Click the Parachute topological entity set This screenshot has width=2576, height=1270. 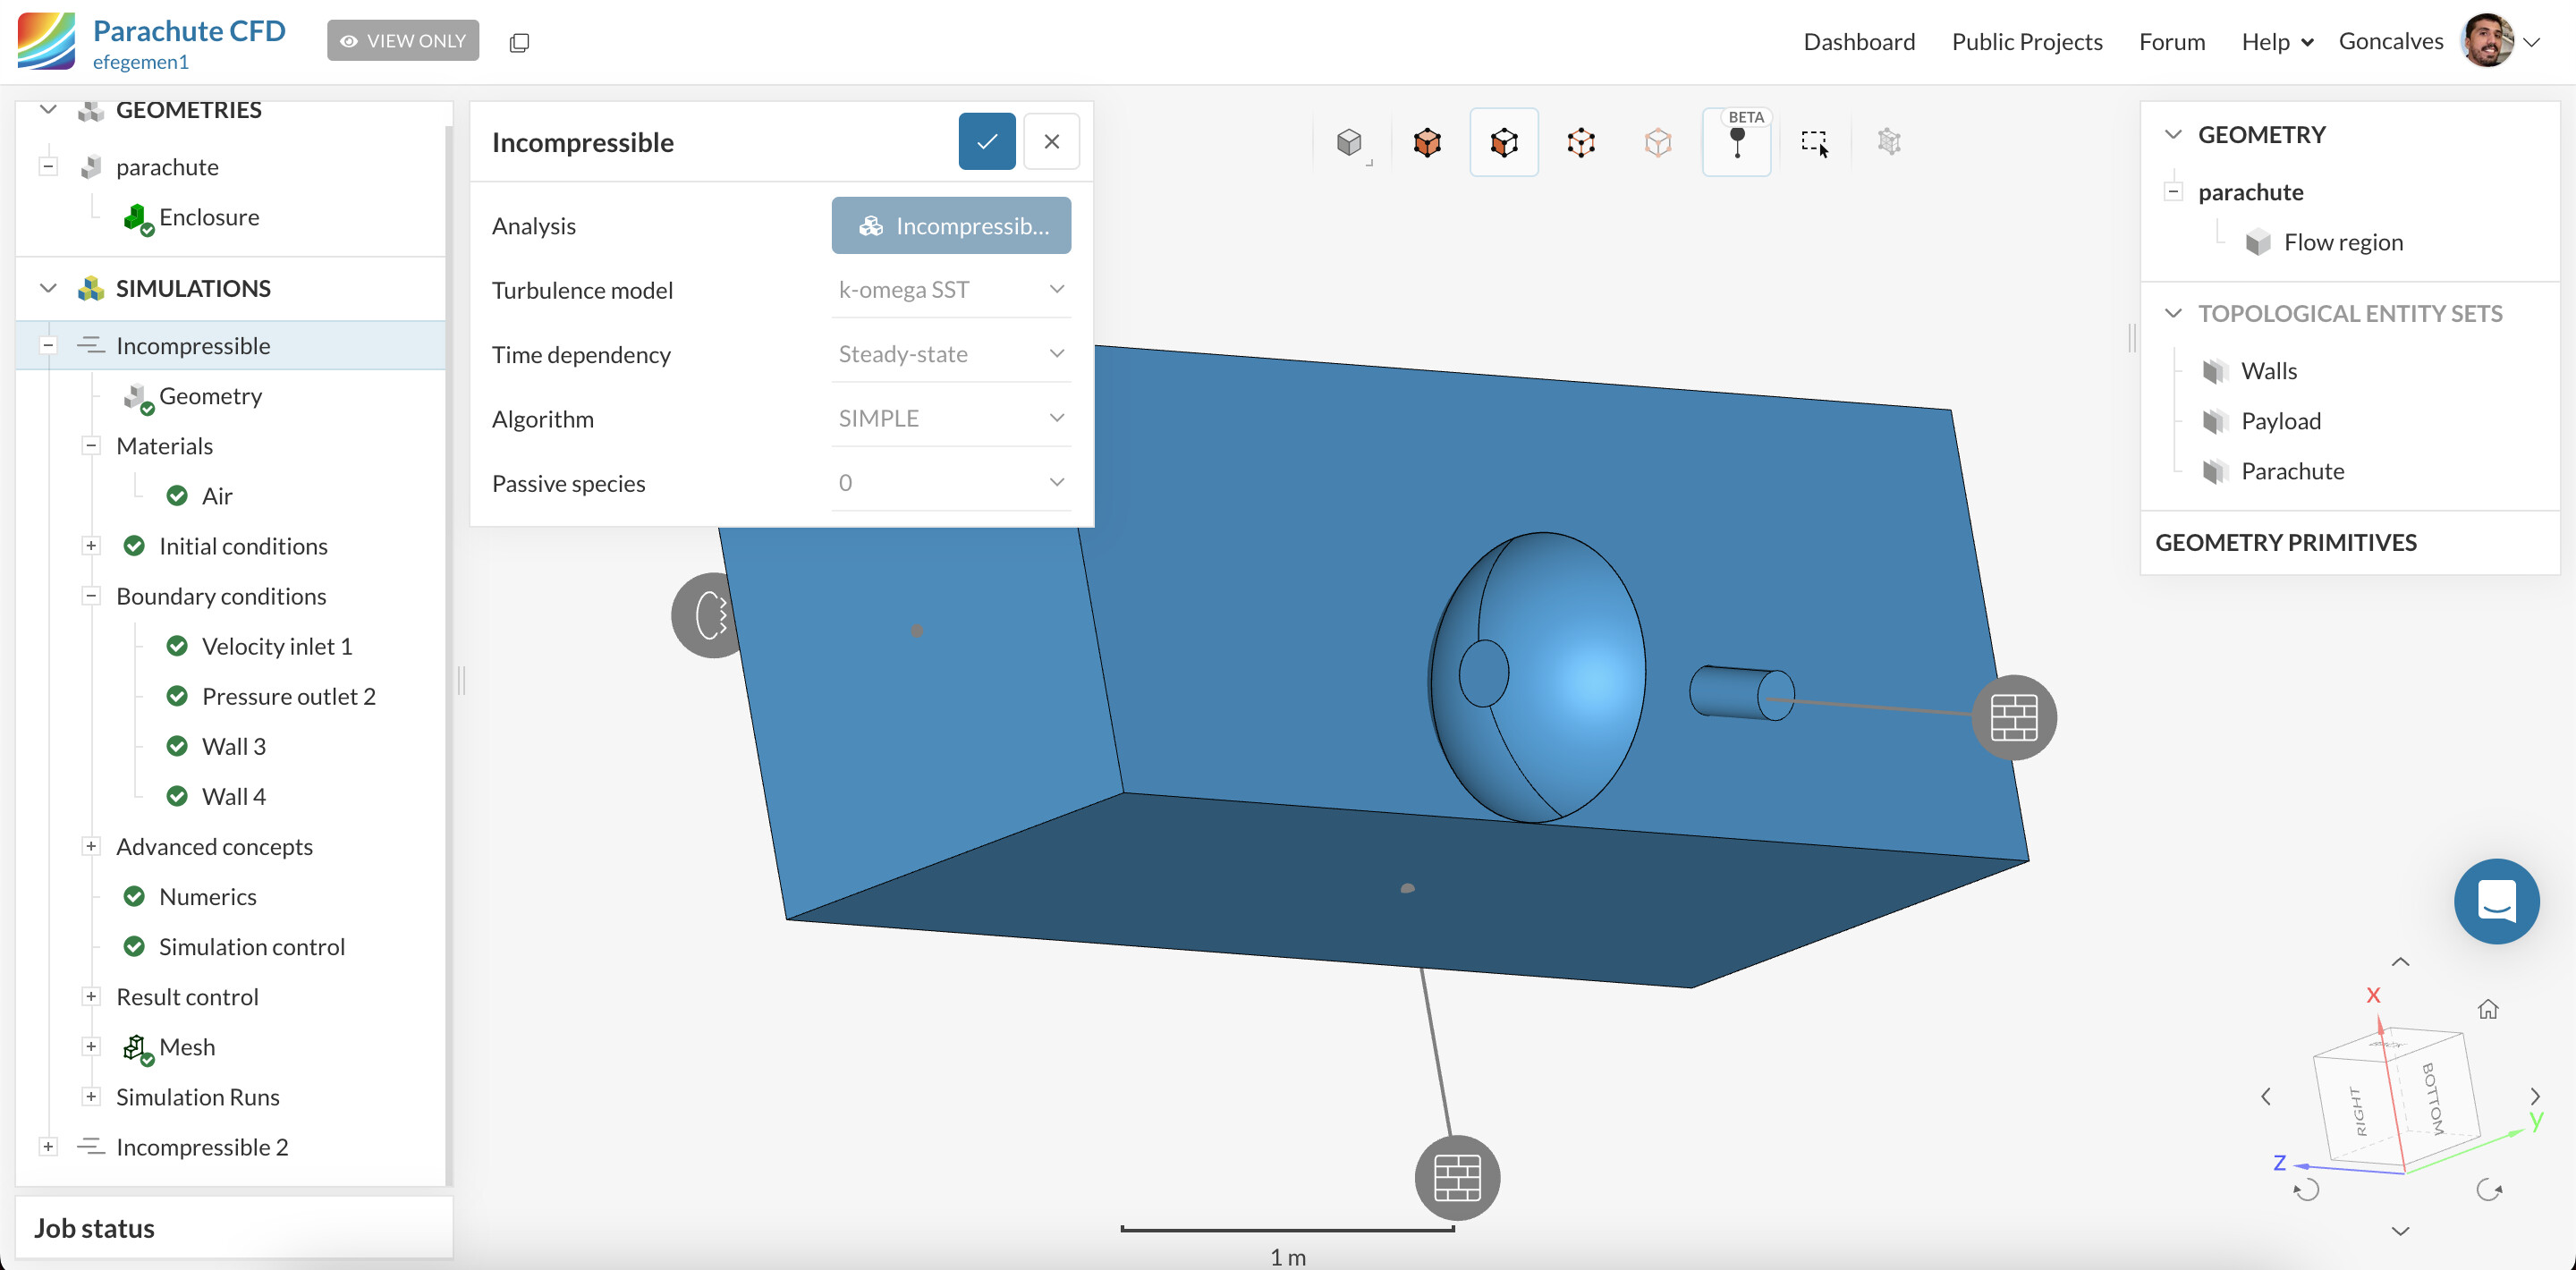point(2292,471)
